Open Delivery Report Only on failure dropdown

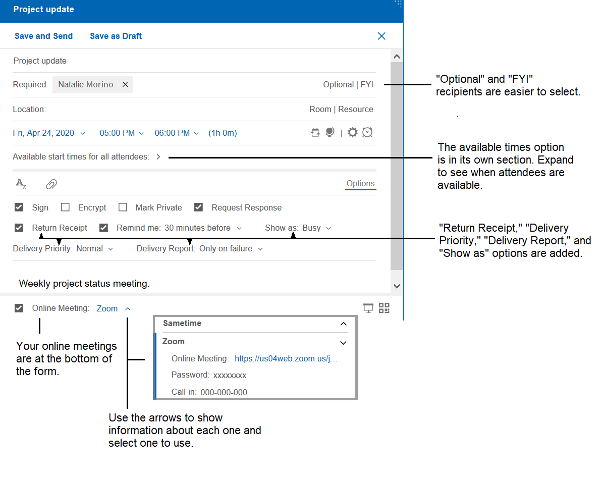tap(231, 249)
